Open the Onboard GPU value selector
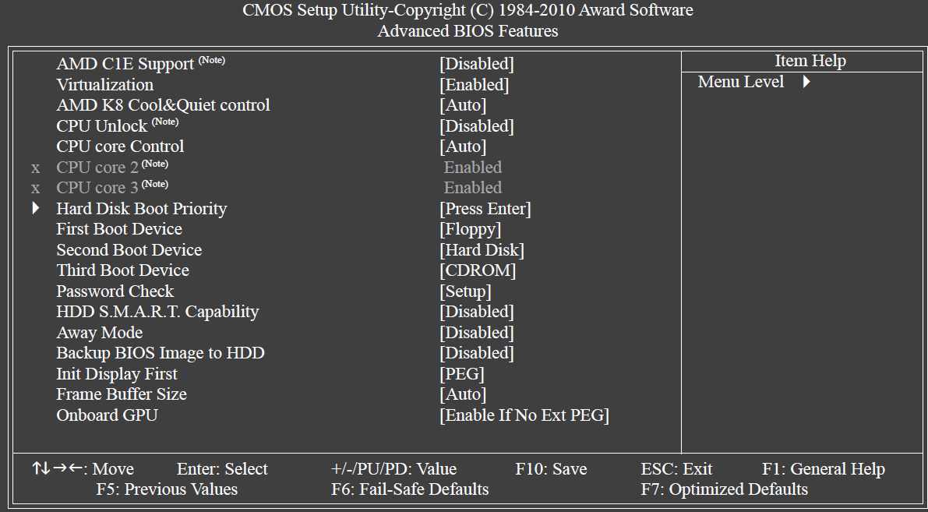 (x=524, y=415)
